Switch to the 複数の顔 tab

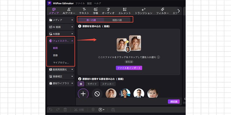(x=117, y=20)
